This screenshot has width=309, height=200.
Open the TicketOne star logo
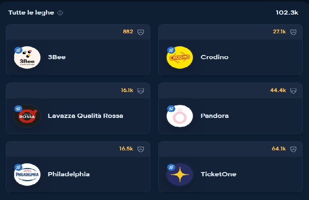(180, 175)
